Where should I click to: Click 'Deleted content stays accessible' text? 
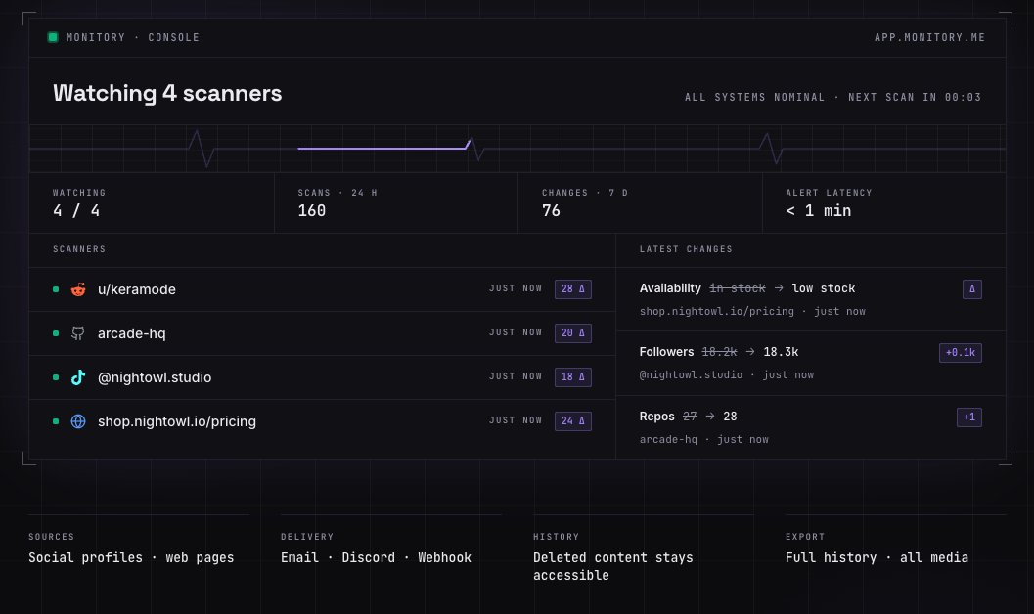(x=613, y=566)
